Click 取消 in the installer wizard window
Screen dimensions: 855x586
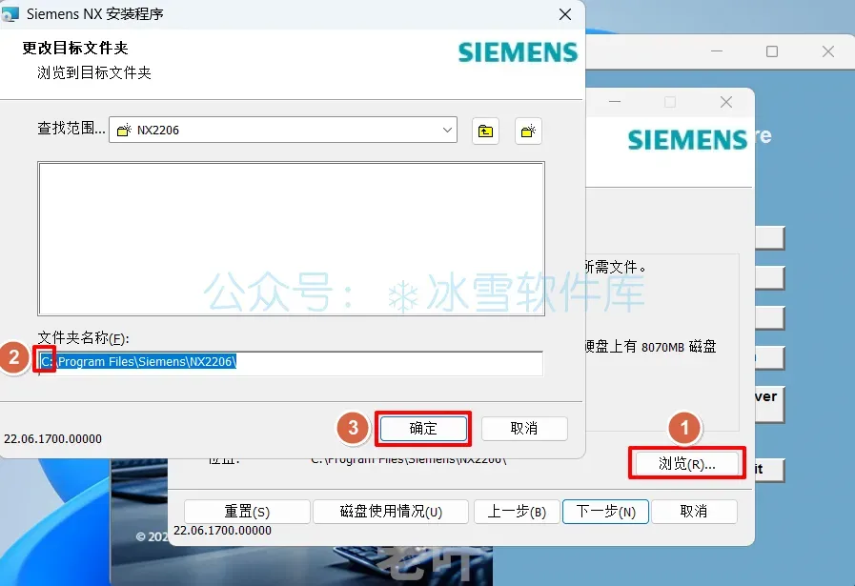pyautogui.click(x=694, y=512)
